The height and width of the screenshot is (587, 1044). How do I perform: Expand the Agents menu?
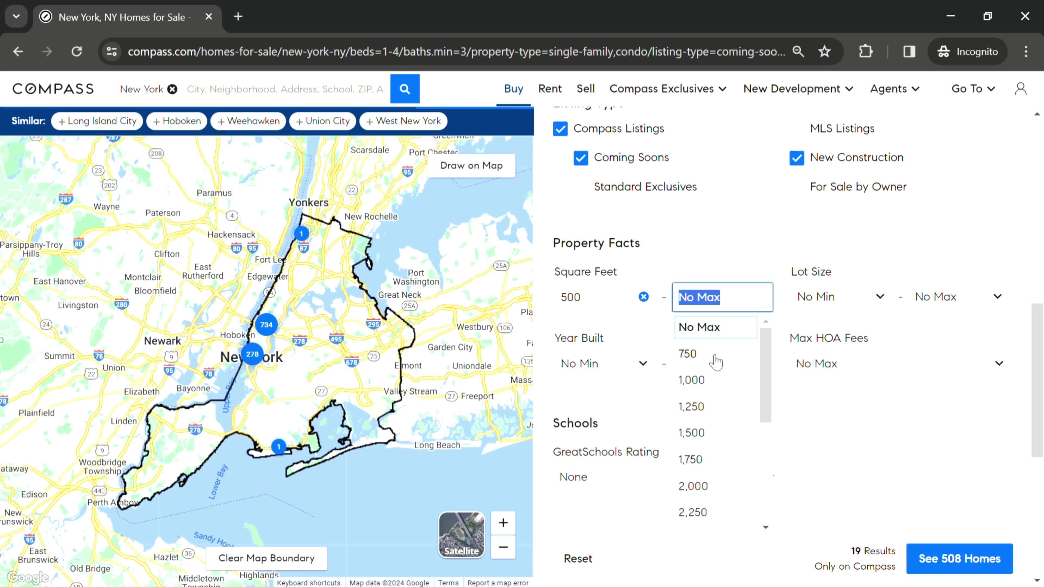(894, 89)
